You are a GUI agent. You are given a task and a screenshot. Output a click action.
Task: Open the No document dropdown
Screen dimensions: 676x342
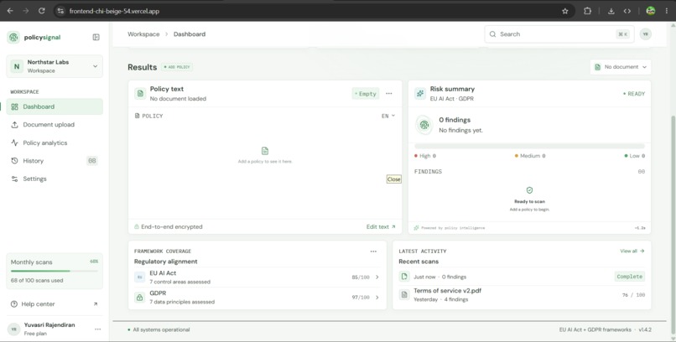click(621, 67)
